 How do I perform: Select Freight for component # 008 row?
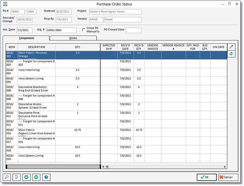tap(116, 98)
